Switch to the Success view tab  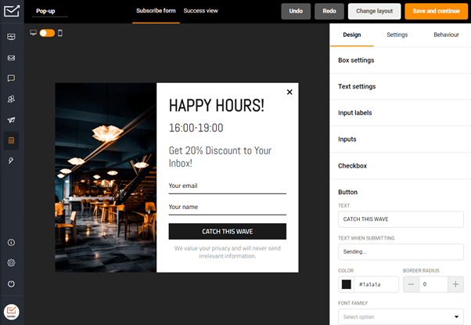point(200,11)
